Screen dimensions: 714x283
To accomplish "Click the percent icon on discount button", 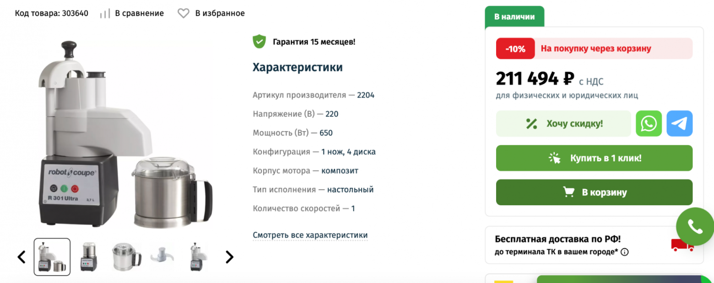I will point(532,123).
